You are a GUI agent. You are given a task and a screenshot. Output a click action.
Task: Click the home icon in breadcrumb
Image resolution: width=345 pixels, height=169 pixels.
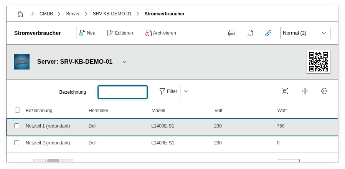[20, 14]
